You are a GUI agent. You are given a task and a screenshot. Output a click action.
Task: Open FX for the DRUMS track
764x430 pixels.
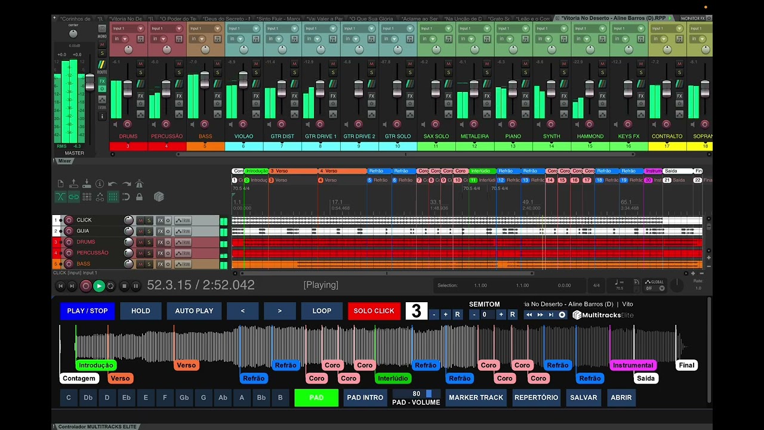point(160,242)
